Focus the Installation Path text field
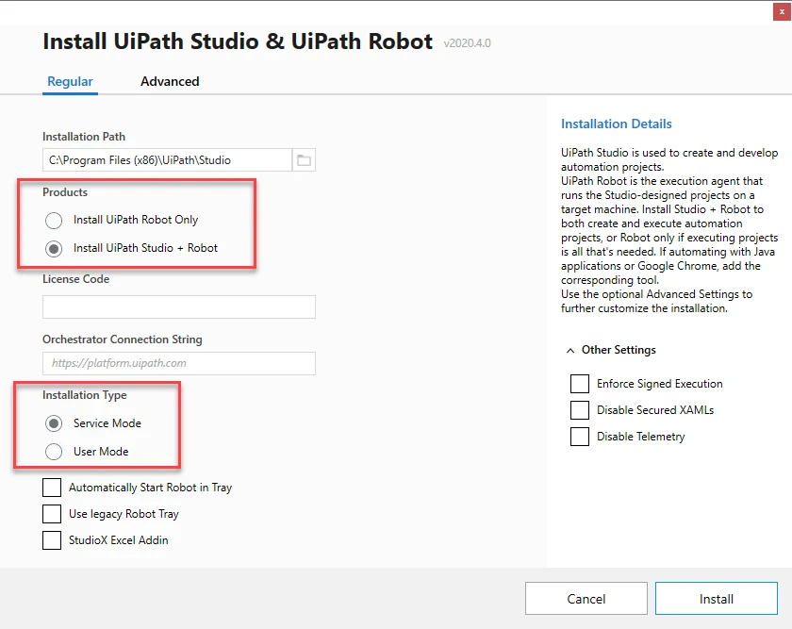 coord(167,160)
